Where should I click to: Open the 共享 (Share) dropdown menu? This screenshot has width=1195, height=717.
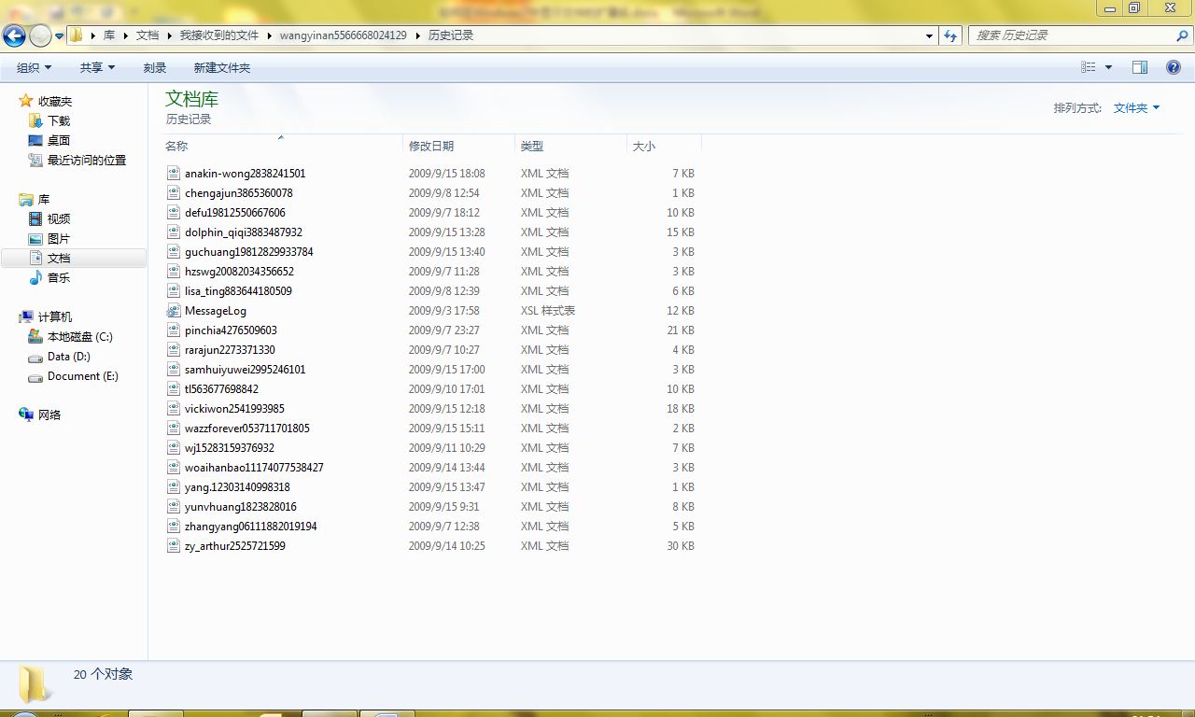97,68
